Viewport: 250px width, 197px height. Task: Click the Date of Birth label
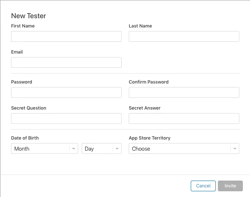pos(25,138)
